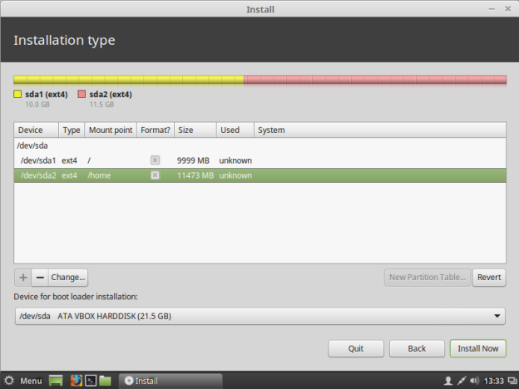
Task: Click the add partition plus icon
Action: pos(22,278)
